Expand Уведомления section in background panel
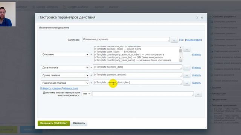The image size is (241, 135). pos(219,99)
